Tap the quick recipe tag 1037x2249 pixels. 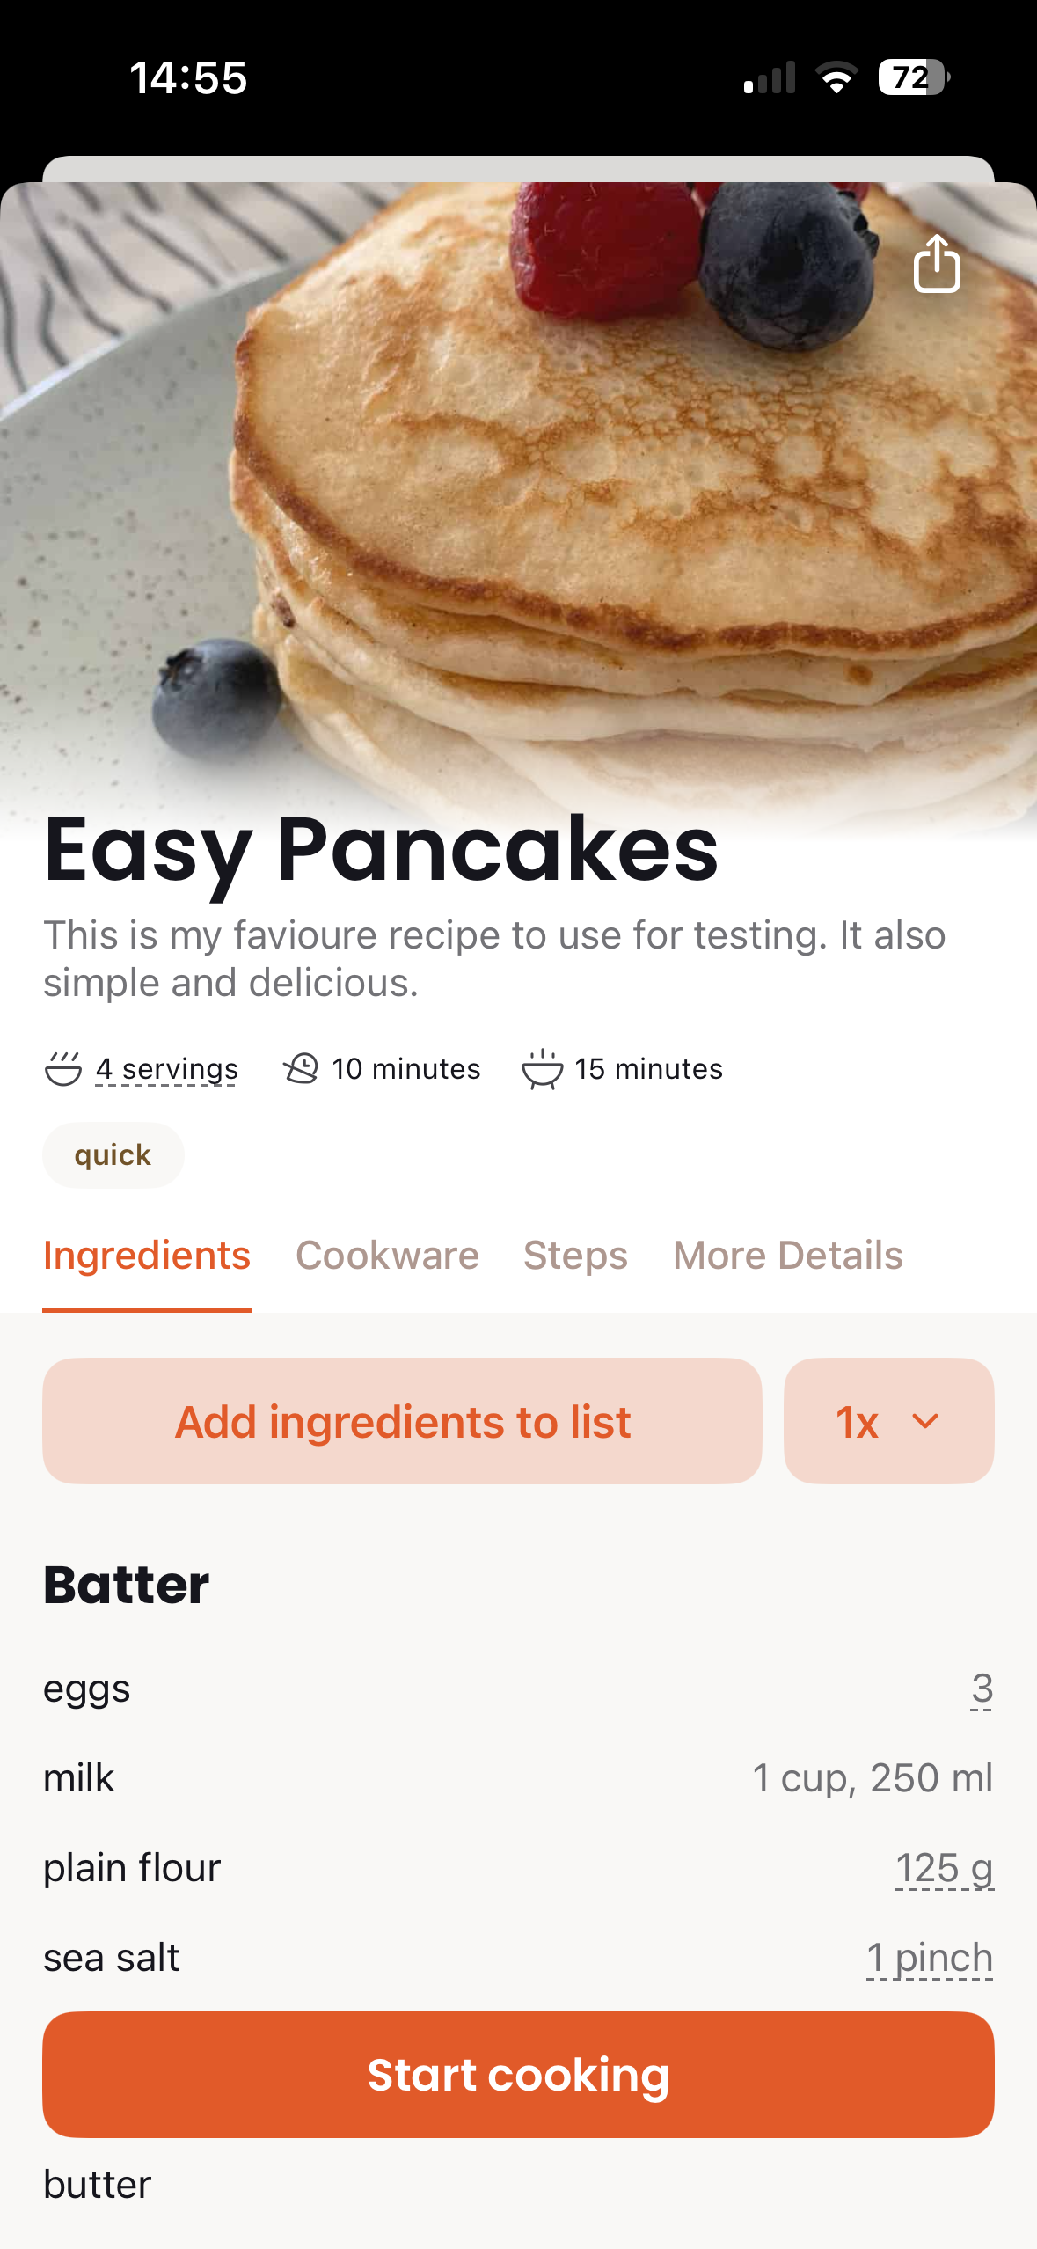coord(113,1154)
